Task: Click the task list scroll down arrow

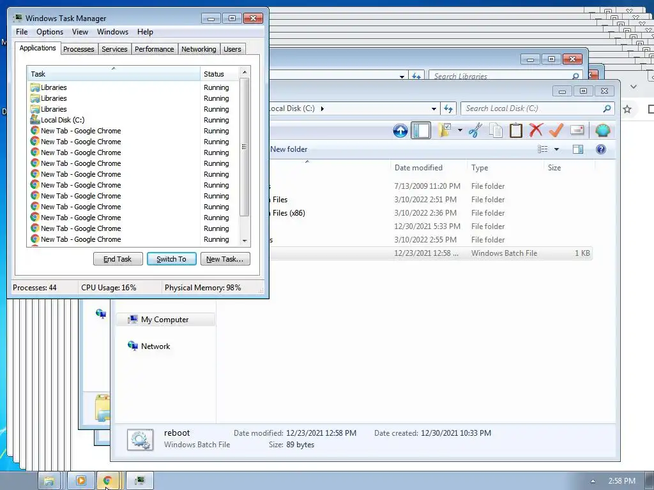Action: [x=245, y=241]
